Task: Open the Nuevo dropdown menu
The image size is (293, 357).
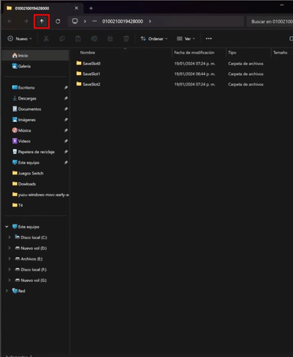Action: pos(20,39)
